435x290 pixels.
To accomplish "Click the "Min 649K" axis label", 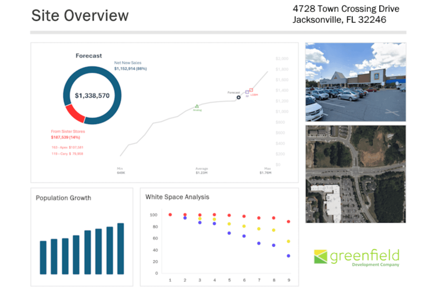I will [121, 171].
